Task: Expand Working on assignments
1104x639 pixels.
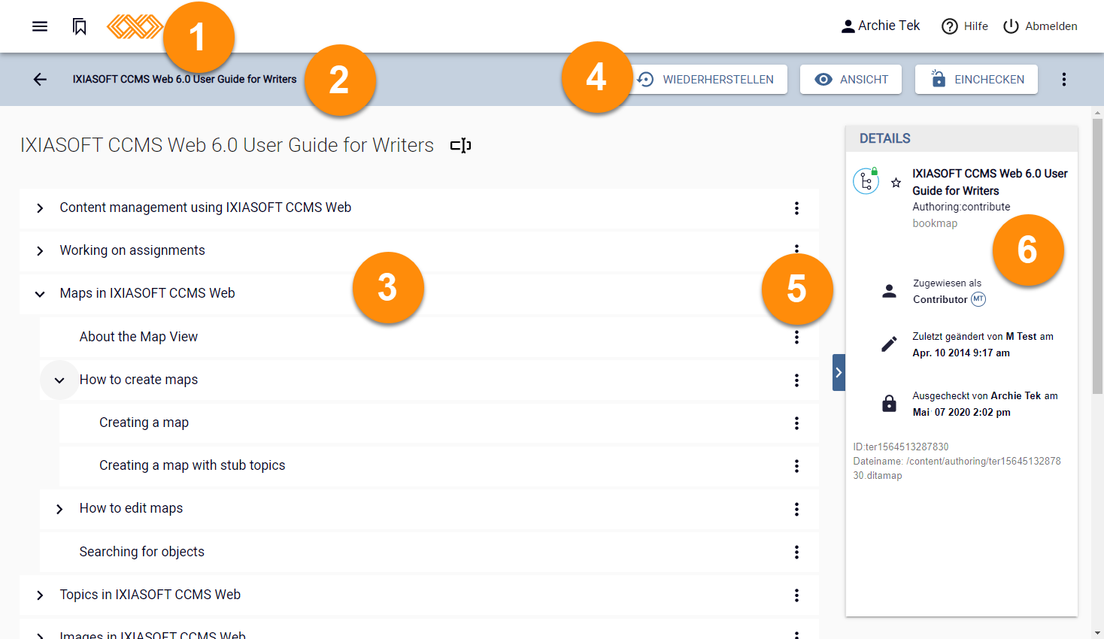Action: click(40, 251)
